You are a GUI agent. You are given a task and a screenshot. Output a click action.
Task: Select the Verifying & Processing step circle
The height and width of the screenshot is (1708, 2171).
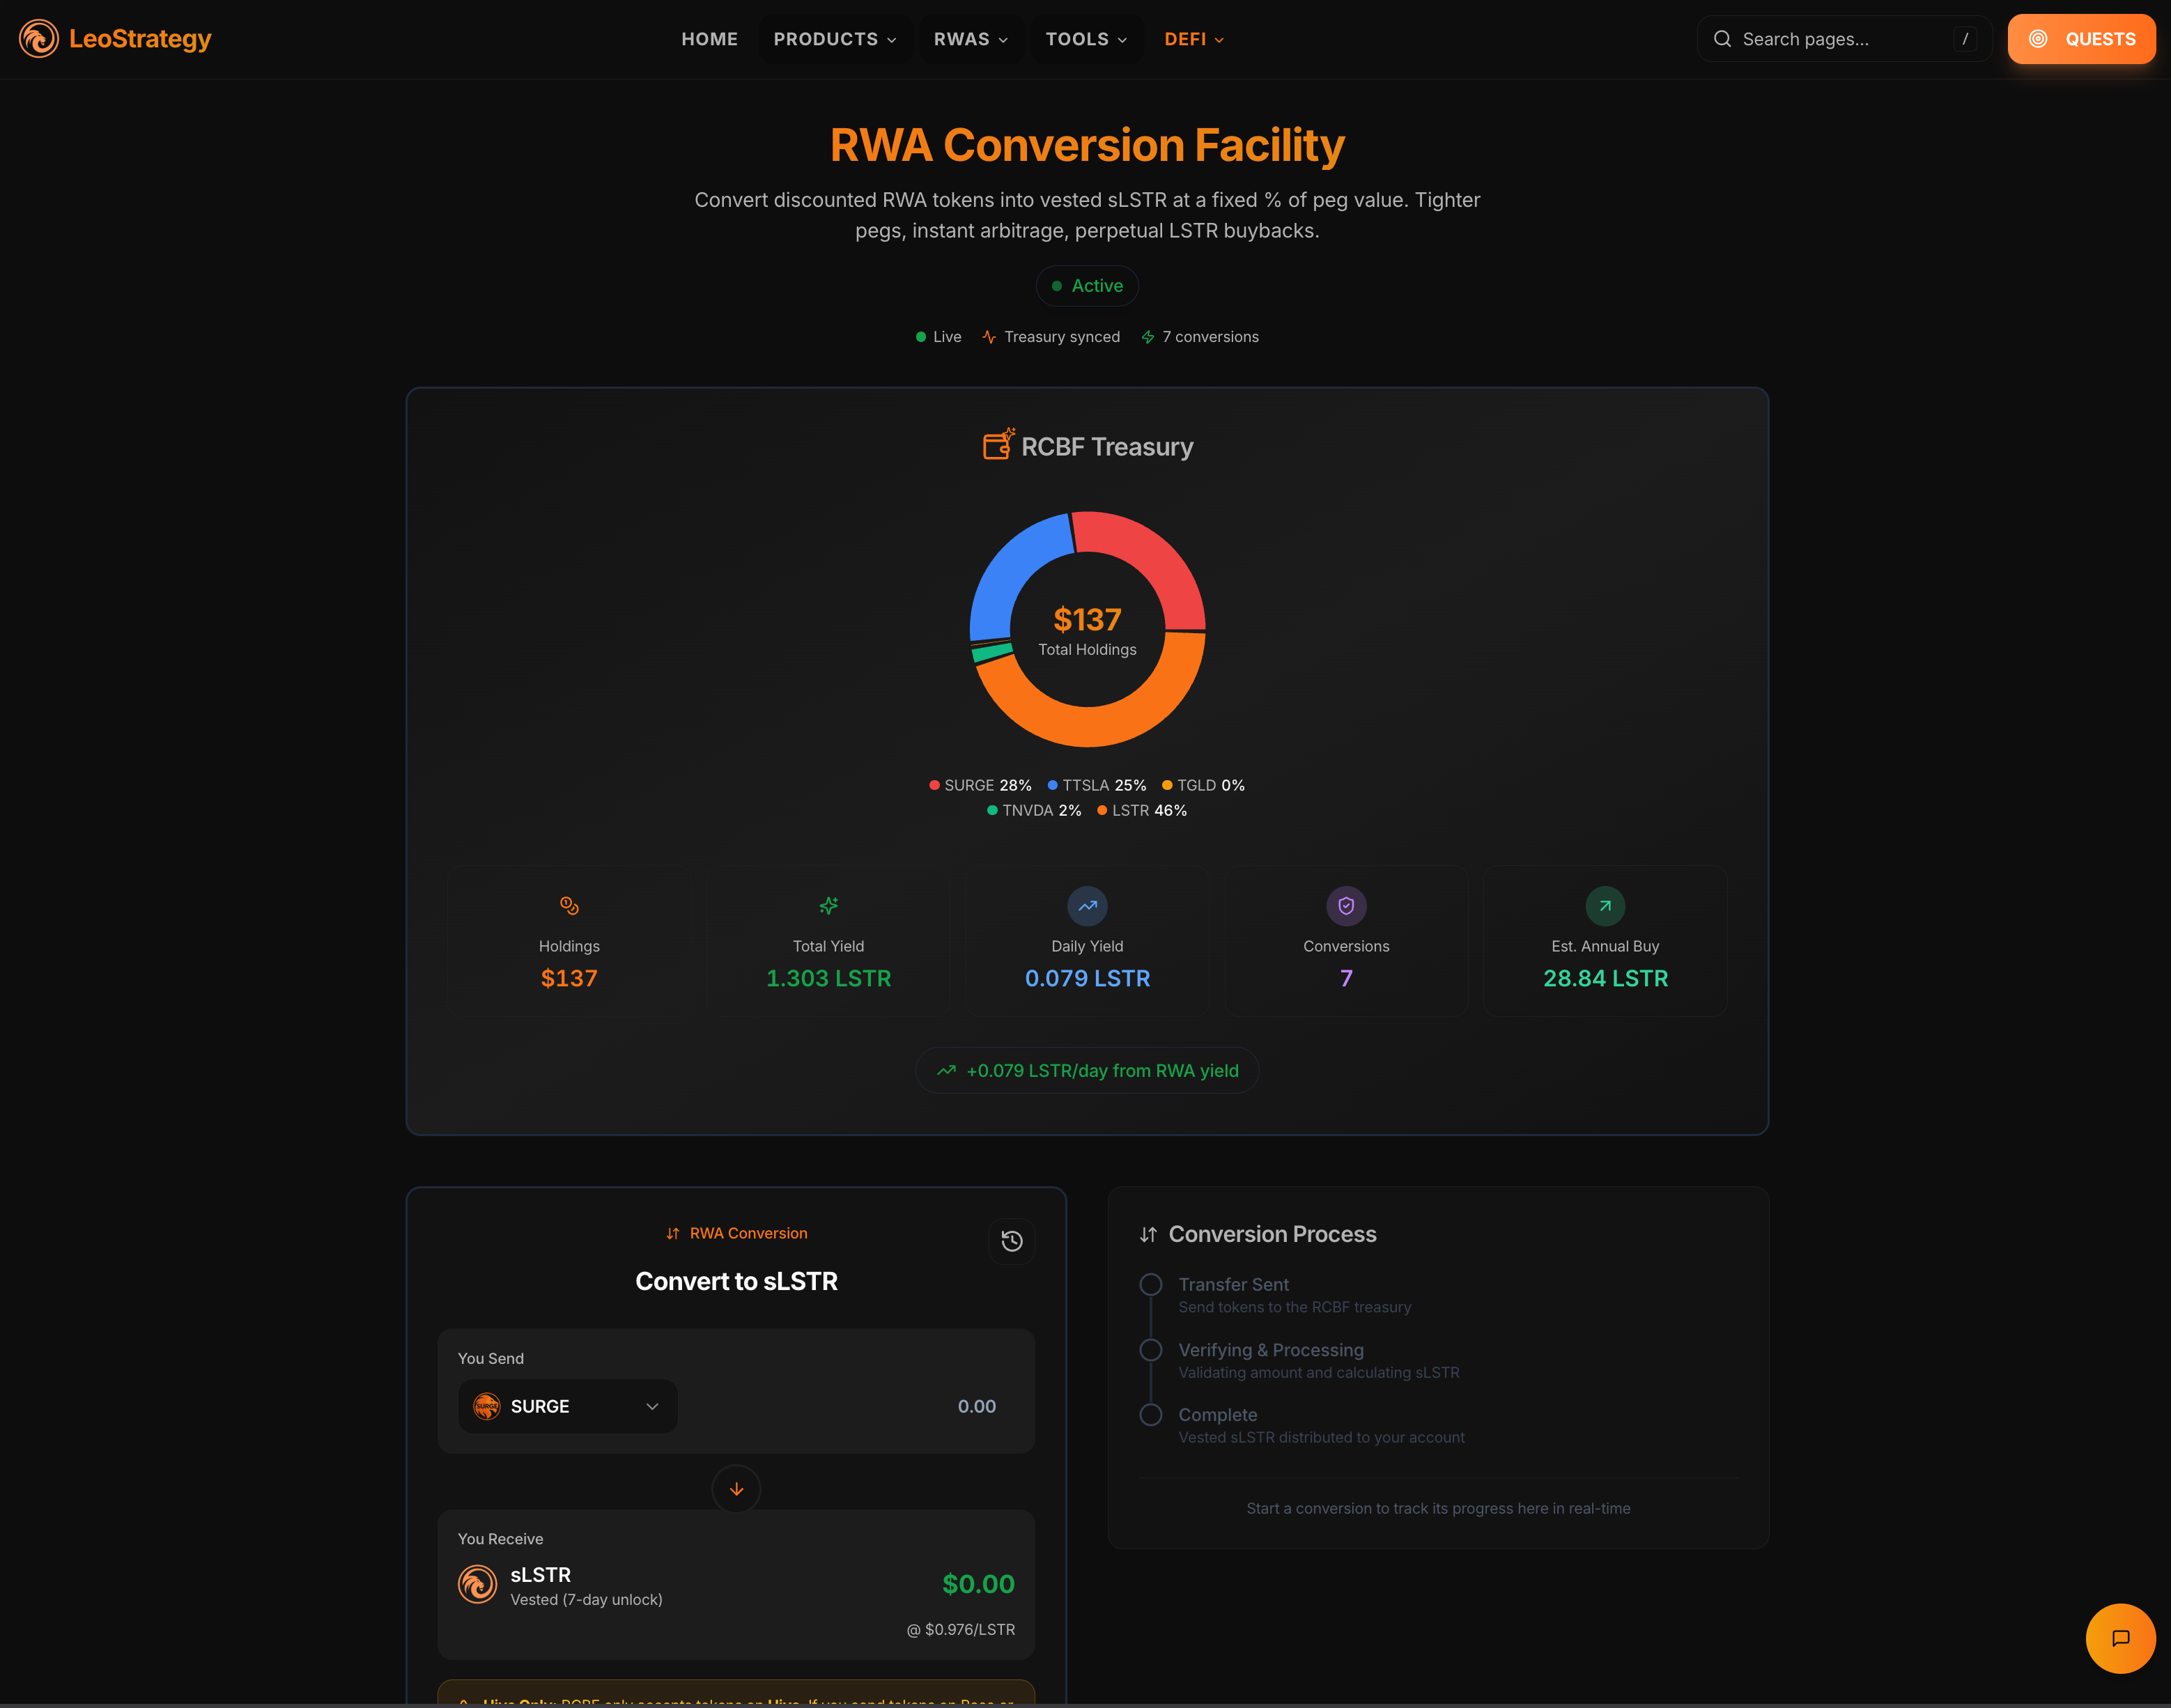[1151, 1350]
